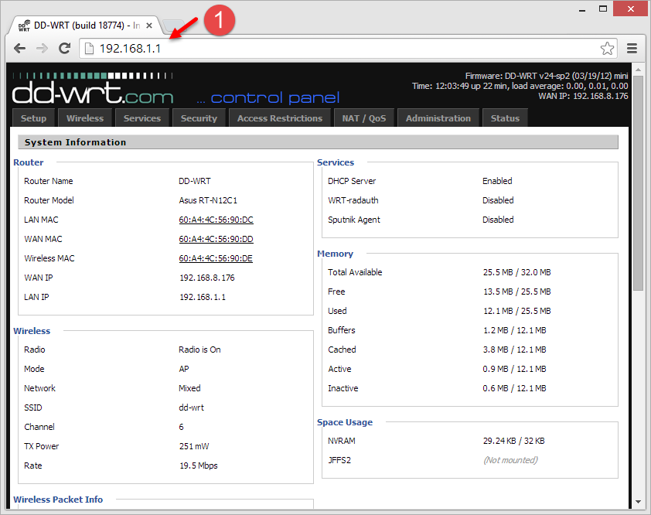Click the Sputnik Agent Disabled status
Screen dimensions: 651x515
(498, 220)
